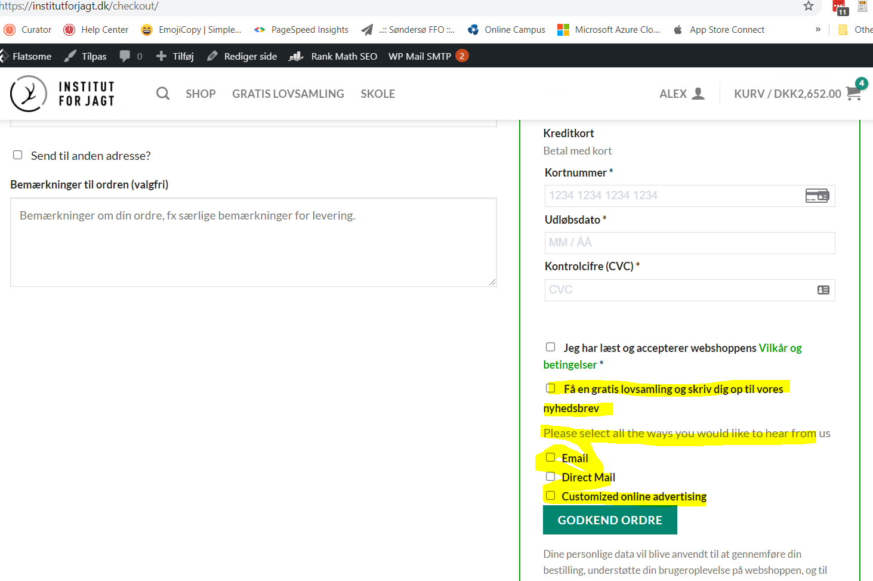Check 'Send til anden adresse?'
The height and width of the screenshot is (581, 873).
17,154
